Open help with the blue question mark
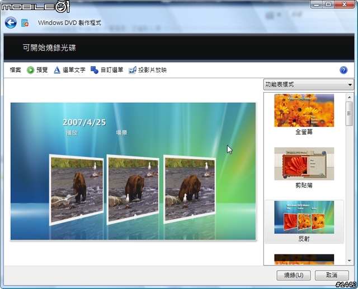This screenshot has height=289, width=358. pos(343,70)
